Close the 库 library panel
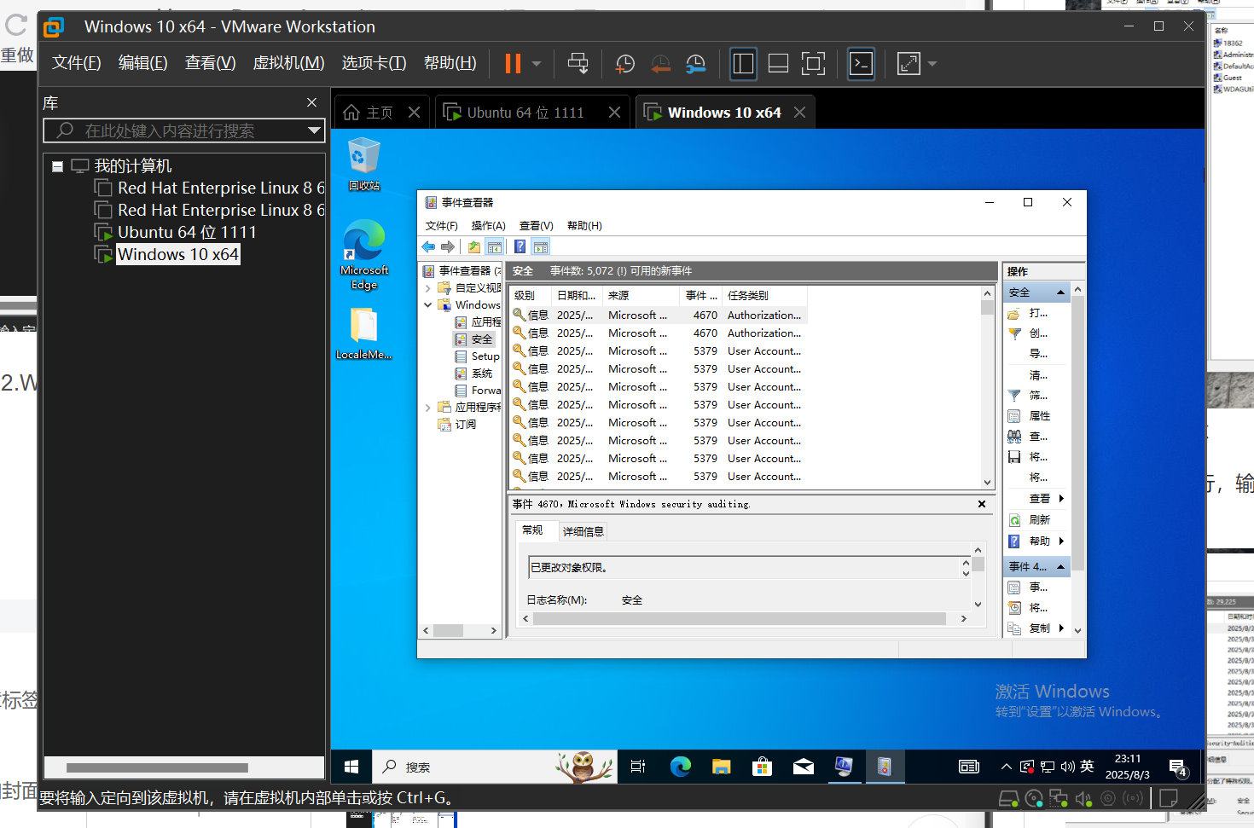1254x828 pixels. (312, 102)
